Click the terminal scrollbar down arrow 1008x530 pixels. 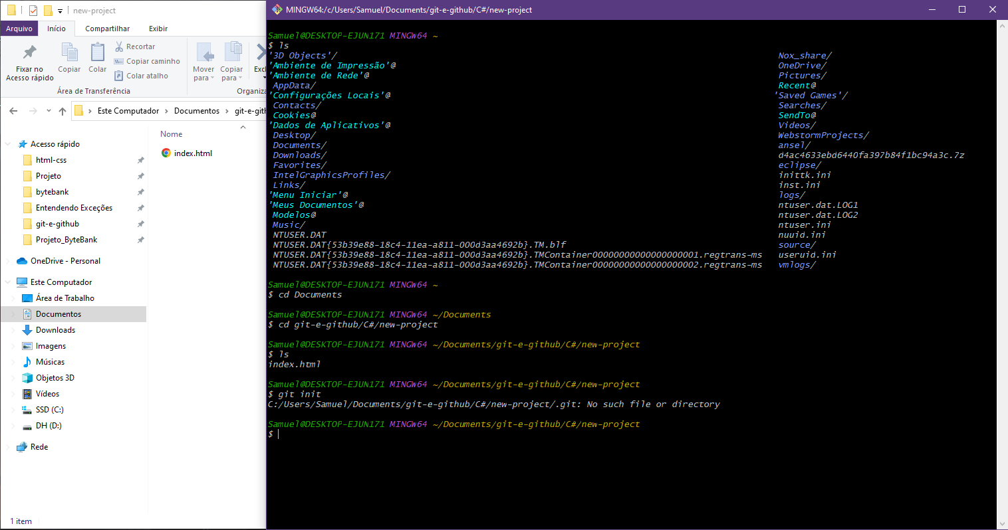[1002, 524]
